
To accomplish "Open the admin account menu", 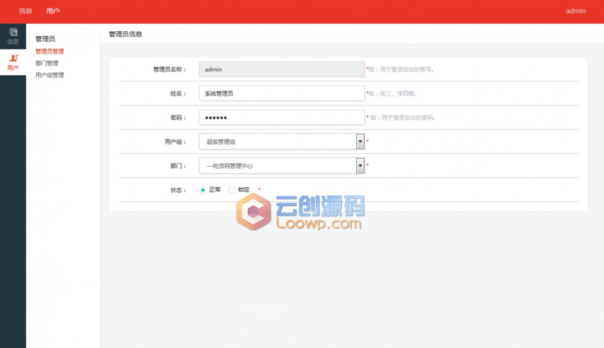I will pyautogui.click(x=576, y=11).
